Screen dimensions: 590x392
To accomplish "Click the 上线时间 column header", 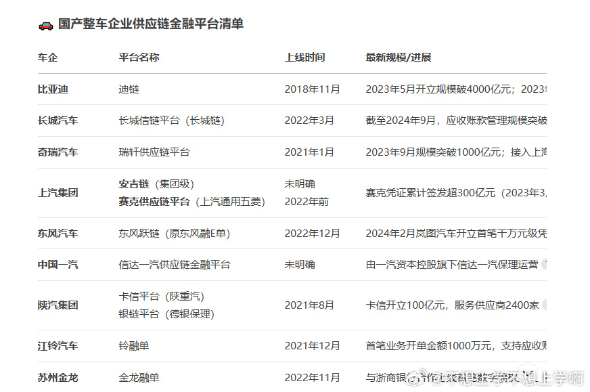I will [304, 58].
